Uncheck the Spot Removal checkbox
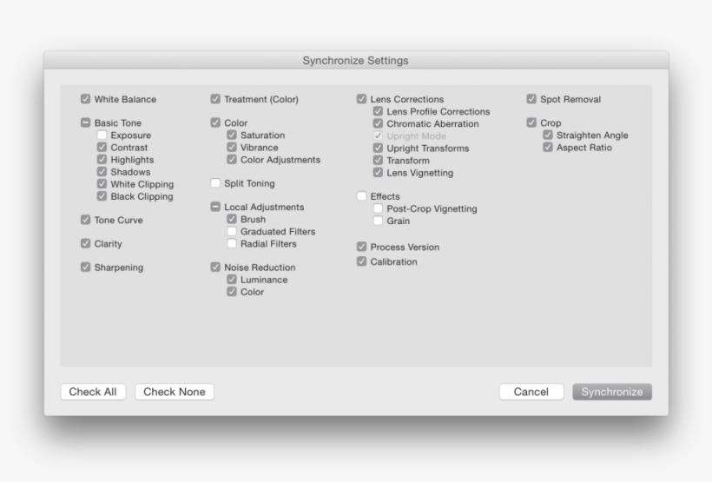 [531, 99]
